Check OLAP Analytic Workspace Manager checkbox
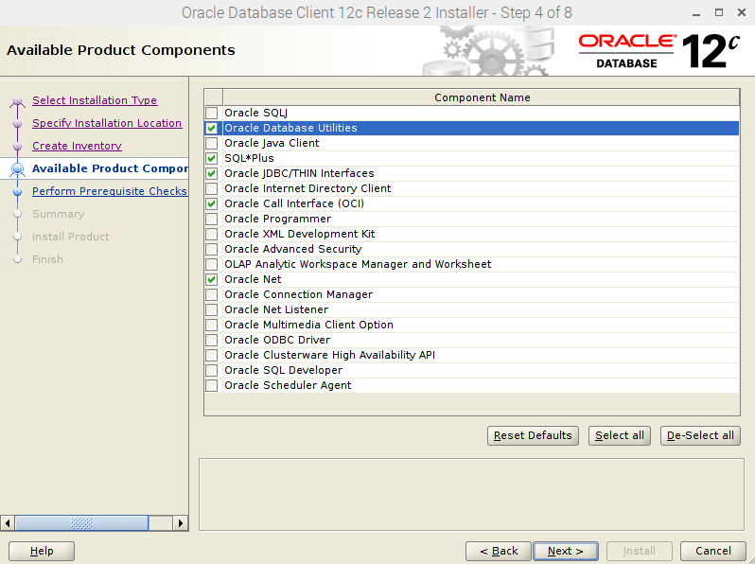Image resolution: width=755 pixels, height=564 pixels. pos(211,264)
